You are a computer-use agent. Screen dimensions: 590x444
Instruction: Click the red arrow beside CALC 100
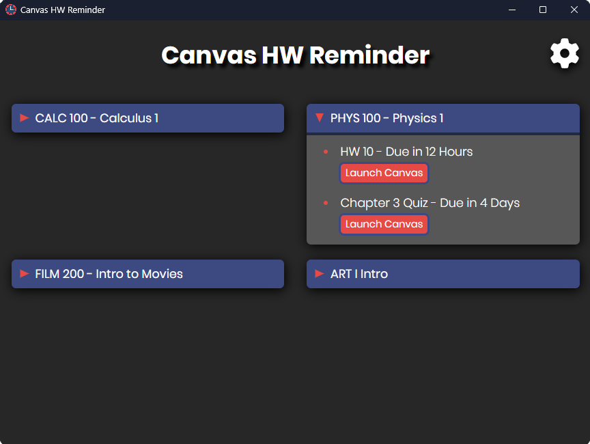tap(25, 118)
